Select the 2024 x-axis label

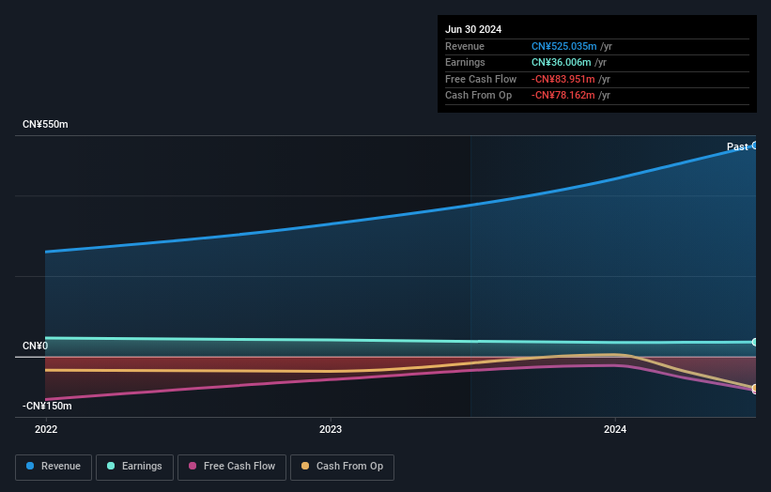[615, 429]
